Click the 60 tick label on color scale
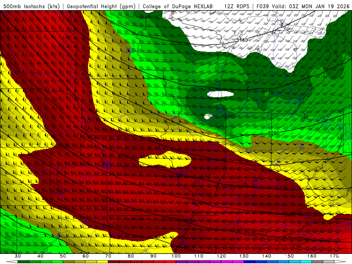 (x=85, y=256)
